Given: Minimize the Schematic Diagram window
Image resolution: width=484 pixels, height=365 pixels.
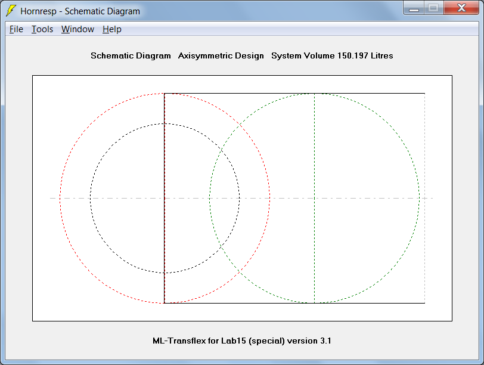Looking at the screenshot, I should coord(414,8).
